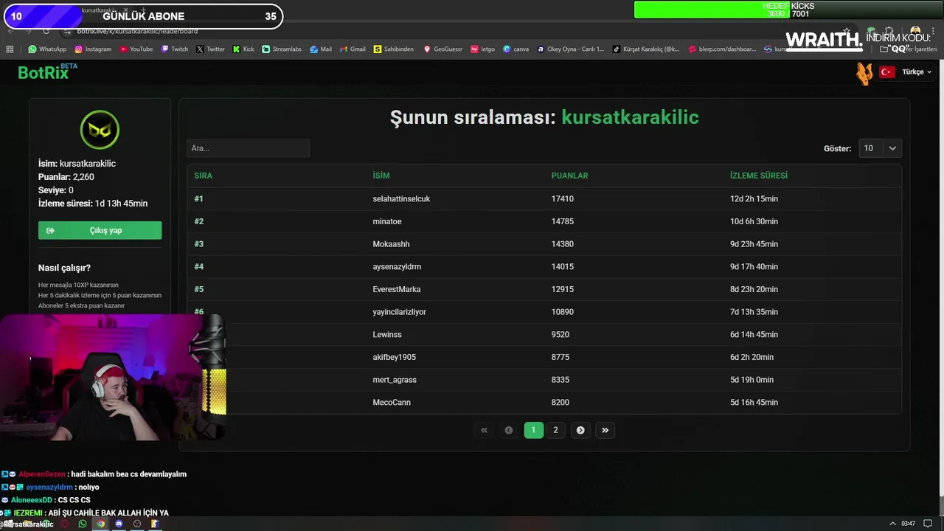The width and height of the screenshot is (944, 531).
Task: Click minatoe in row #2
Action: coord(387,221)
